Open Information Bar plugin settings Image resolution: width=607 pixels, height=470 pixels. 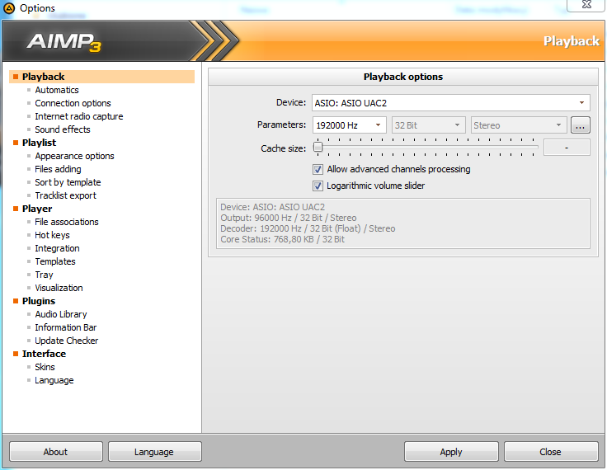click(65, 327)
